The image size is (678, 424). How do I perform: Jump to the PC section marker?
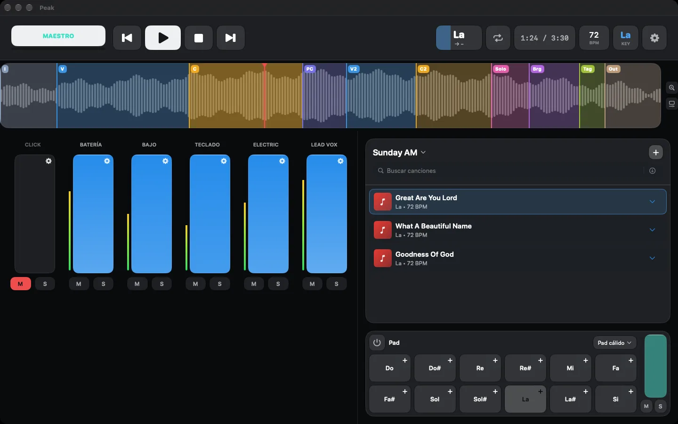[309, 69]
